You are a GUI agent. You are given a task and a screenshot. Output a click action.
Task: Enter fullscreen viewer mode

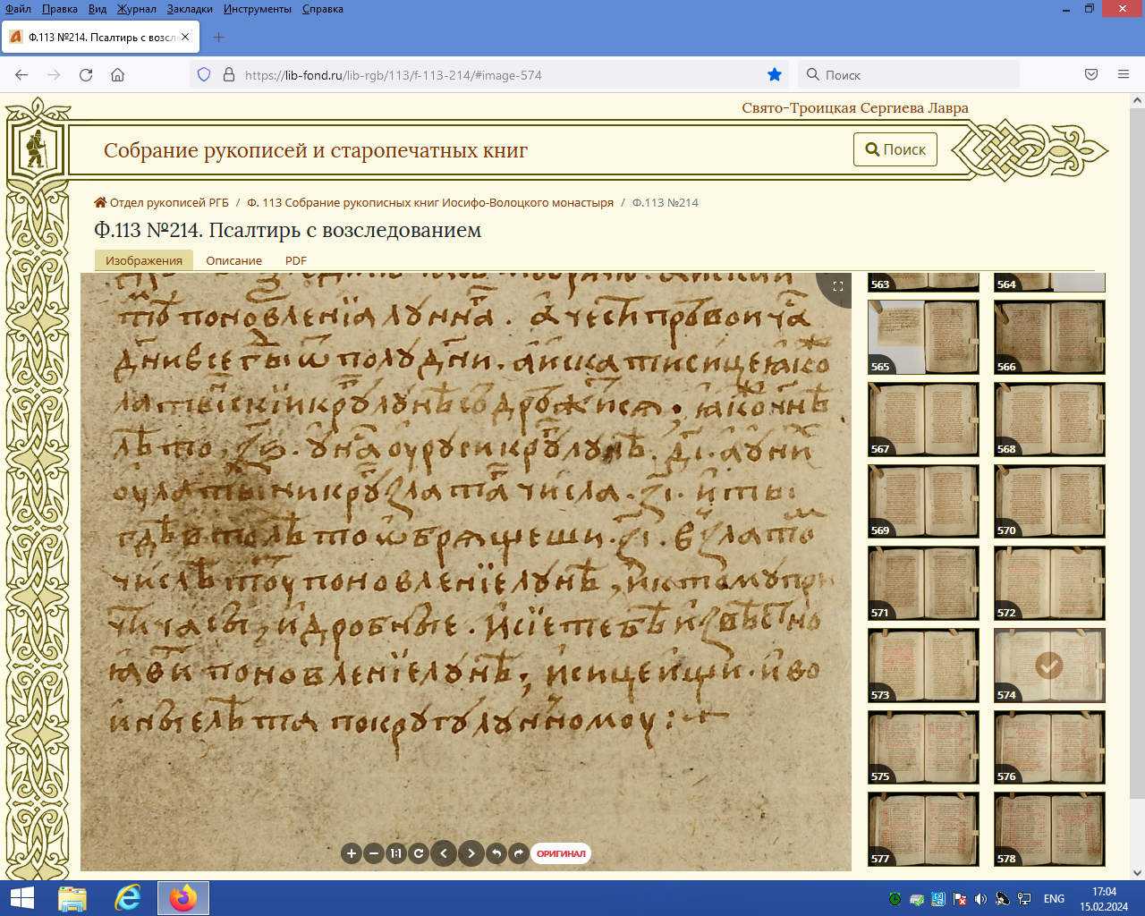point(838,286)
